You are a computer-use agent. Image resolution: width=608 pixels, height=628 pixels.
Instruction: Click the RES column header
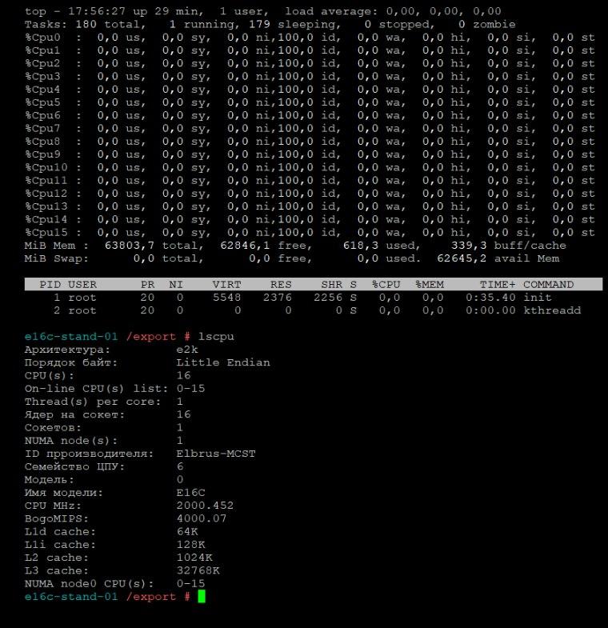tap(281, 285)
